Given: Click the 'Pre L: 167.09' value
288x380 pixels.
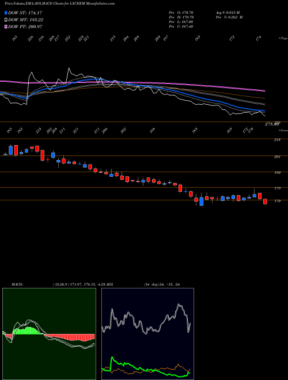Looking at the screenshot, I should pyautogui.click(x=181, y=22).
